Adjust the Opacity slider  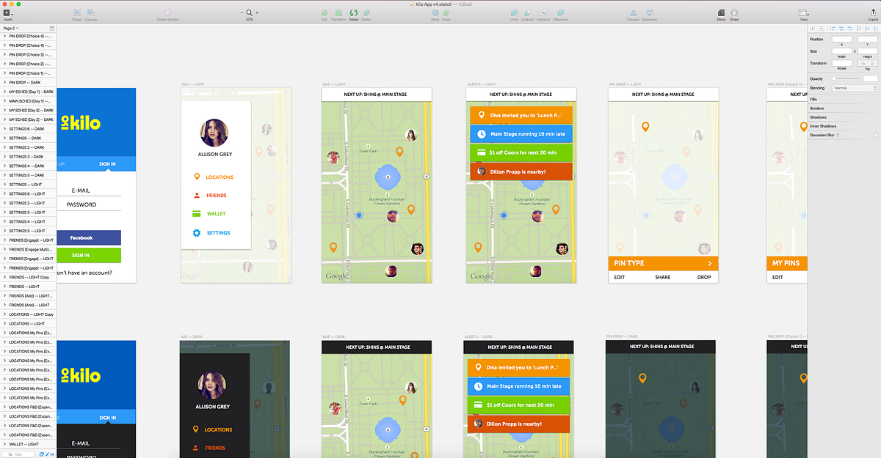(x=846, y=78)
